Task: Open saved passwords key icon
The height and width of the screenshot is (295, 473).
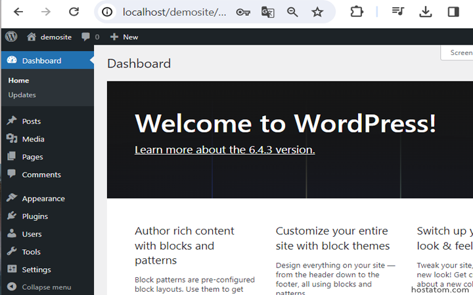Action: pyautogui.click(x=243, y=12)
